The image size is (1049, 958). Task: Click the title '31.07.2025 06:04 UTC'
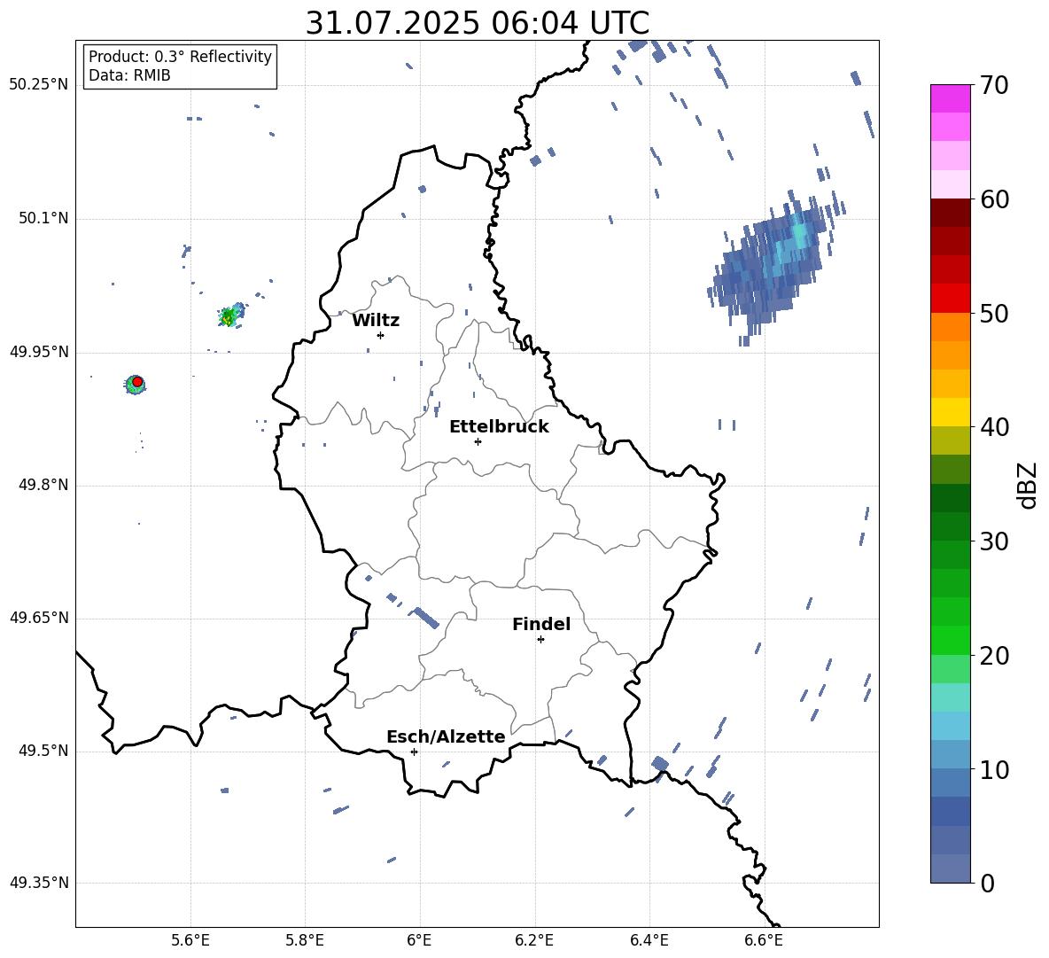[x=477, y=23]
